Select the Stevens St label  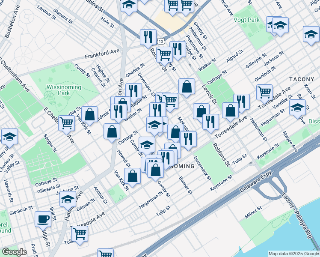pos(63,16)
